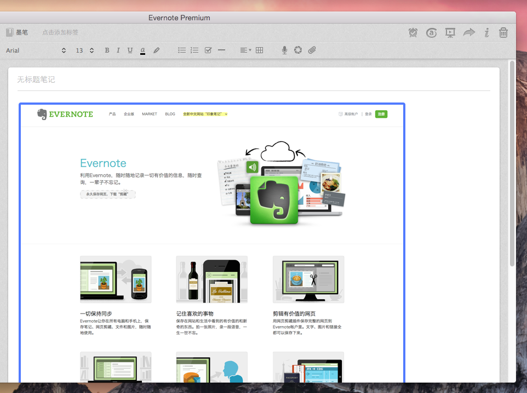
Task: Delete the note with the trash icon
Action: point(503,32)
